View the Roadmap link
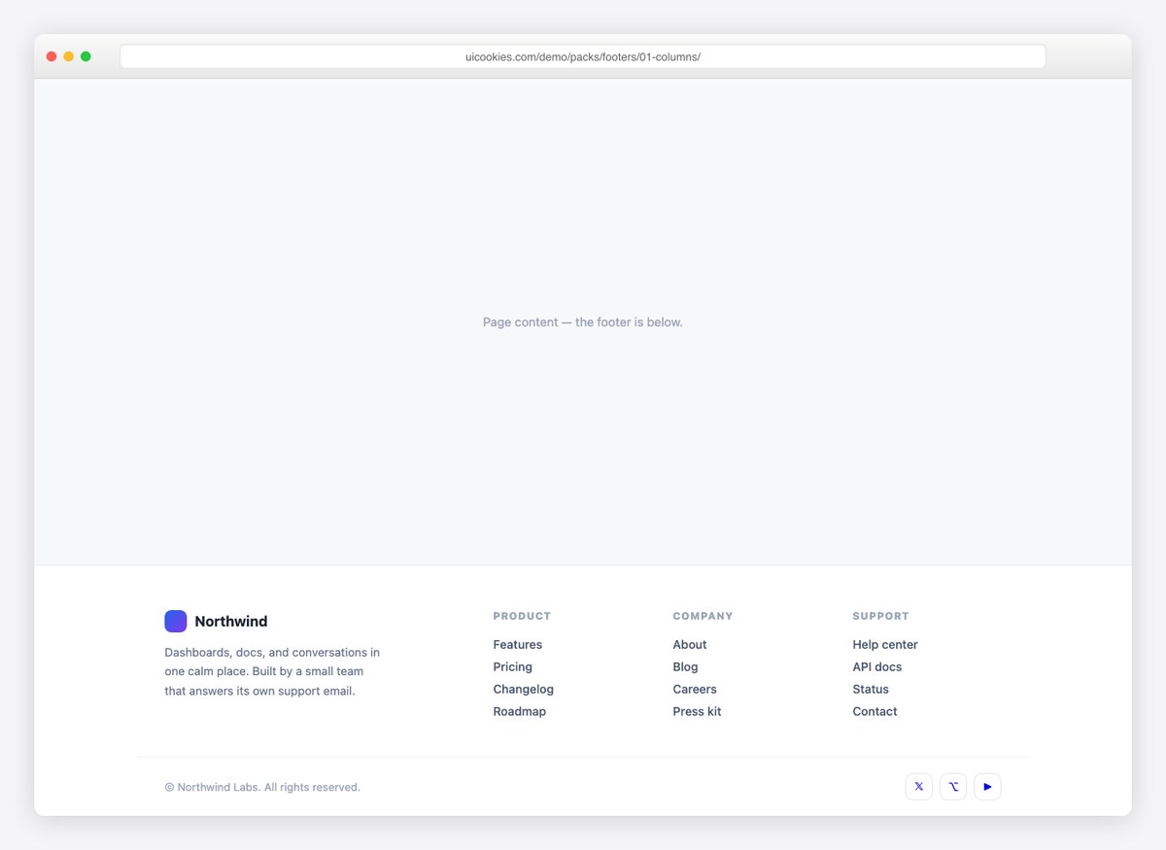Image resolution: width=1166 pixels, height=850 pixels. click(x=520, y=711)
